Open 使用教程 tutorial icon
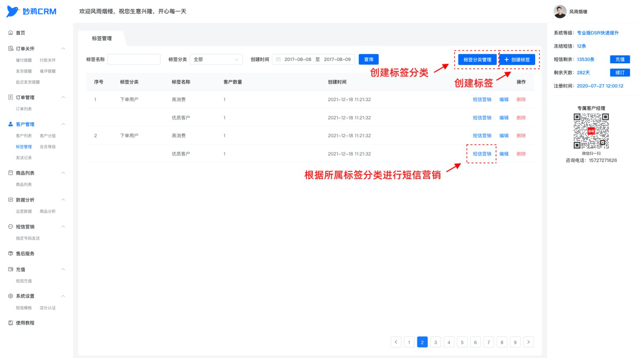 point(11,323)
